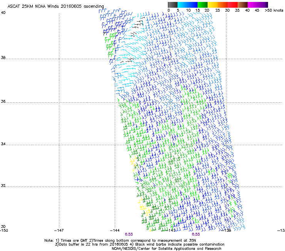
Task: Click the longitude axis label '-141'
Action: coord(171,231)
